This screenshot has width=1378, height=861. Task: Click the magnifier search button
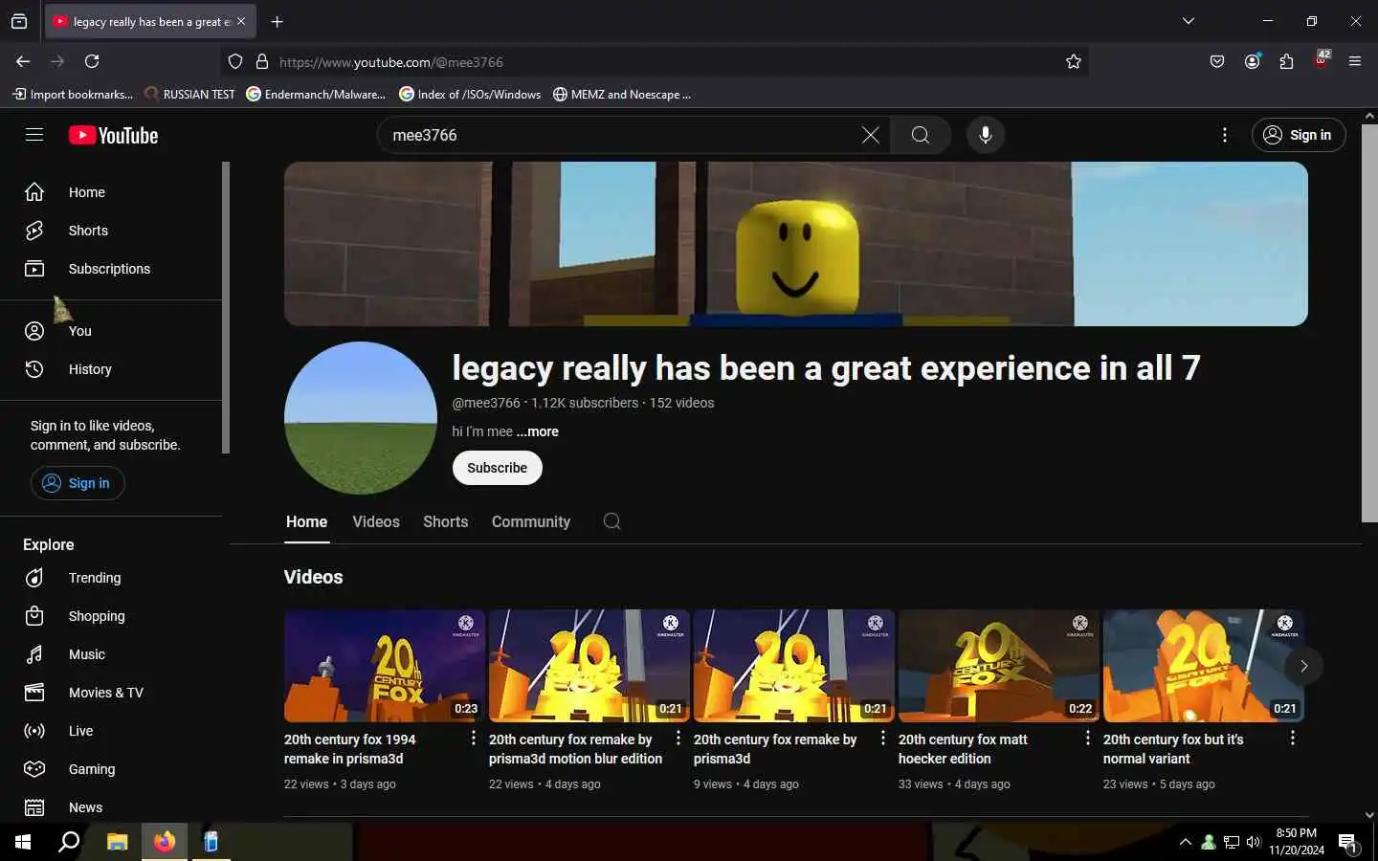(x=920, y=135)
